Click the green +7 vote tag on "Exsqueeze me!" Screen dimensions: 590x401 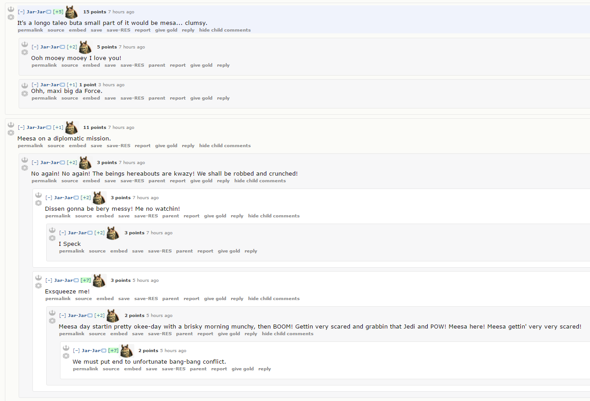pos(86,281)
